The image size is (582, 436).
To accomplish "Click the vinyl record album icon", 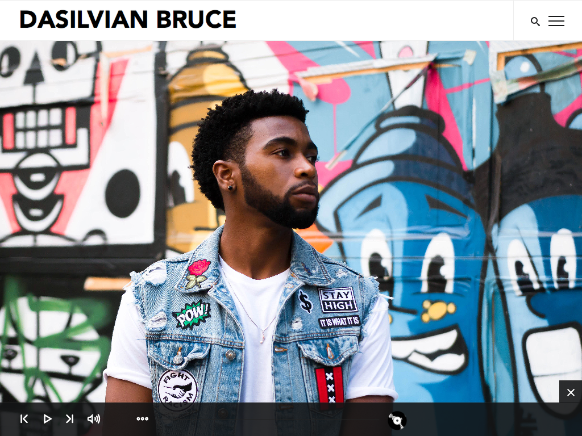I will coord(397,420).
